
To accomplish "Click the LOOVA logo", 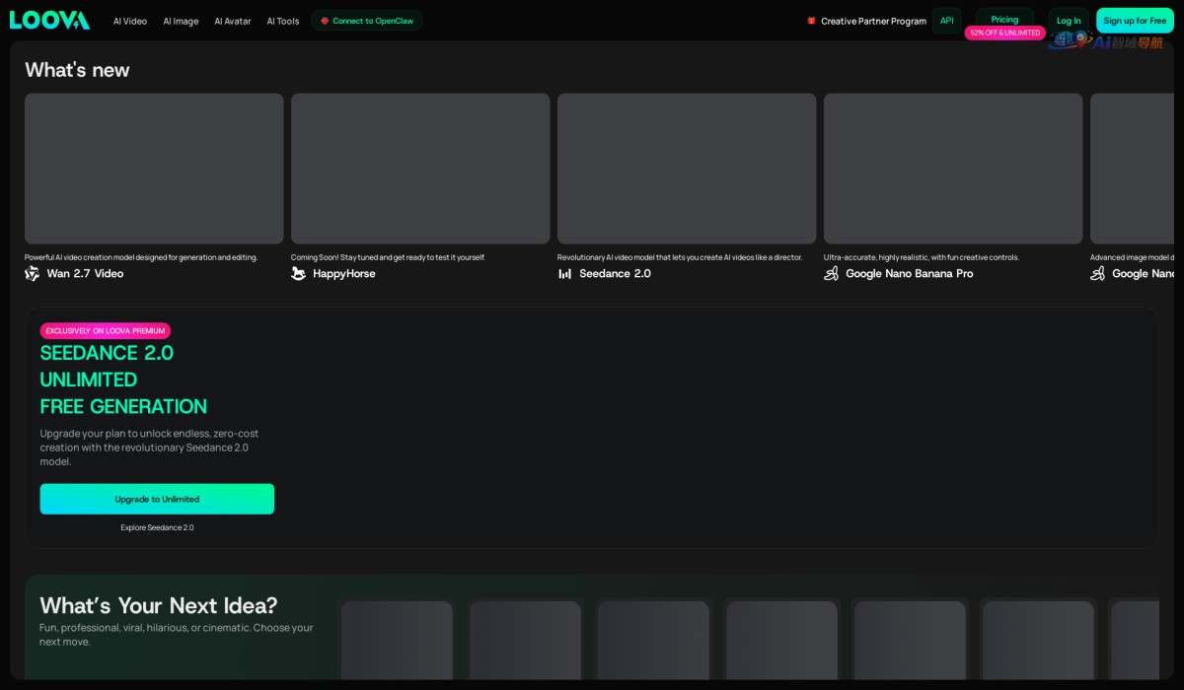I will click(x=49, y=20).
